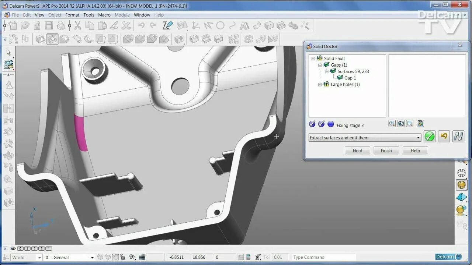Open the View menu
This screenshot has height=265, width=472.
click(x=39, y=15)
